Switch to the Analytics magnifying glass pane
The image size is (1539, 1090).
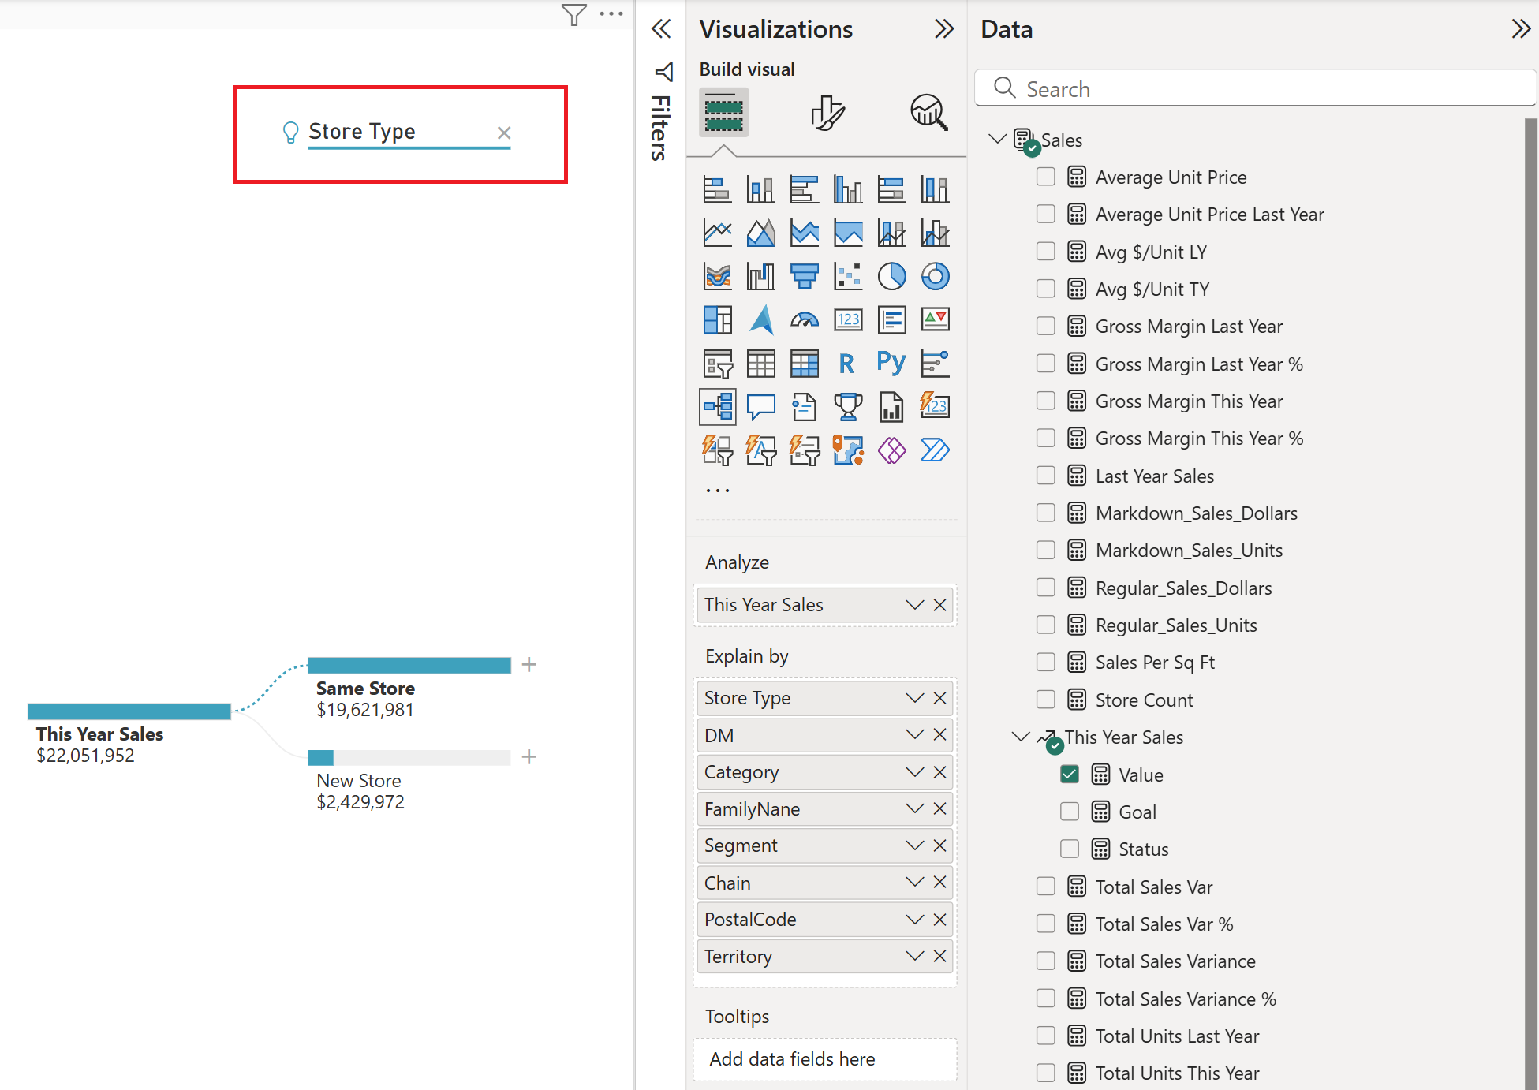928,113
